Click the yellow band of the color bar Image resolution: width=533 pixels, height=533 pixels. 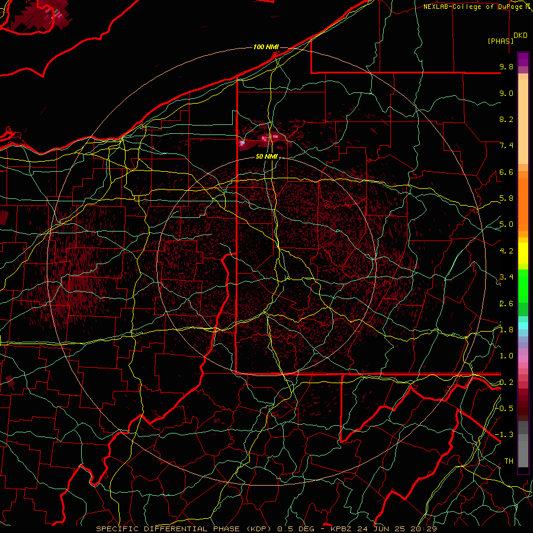(x=523, y=253)
